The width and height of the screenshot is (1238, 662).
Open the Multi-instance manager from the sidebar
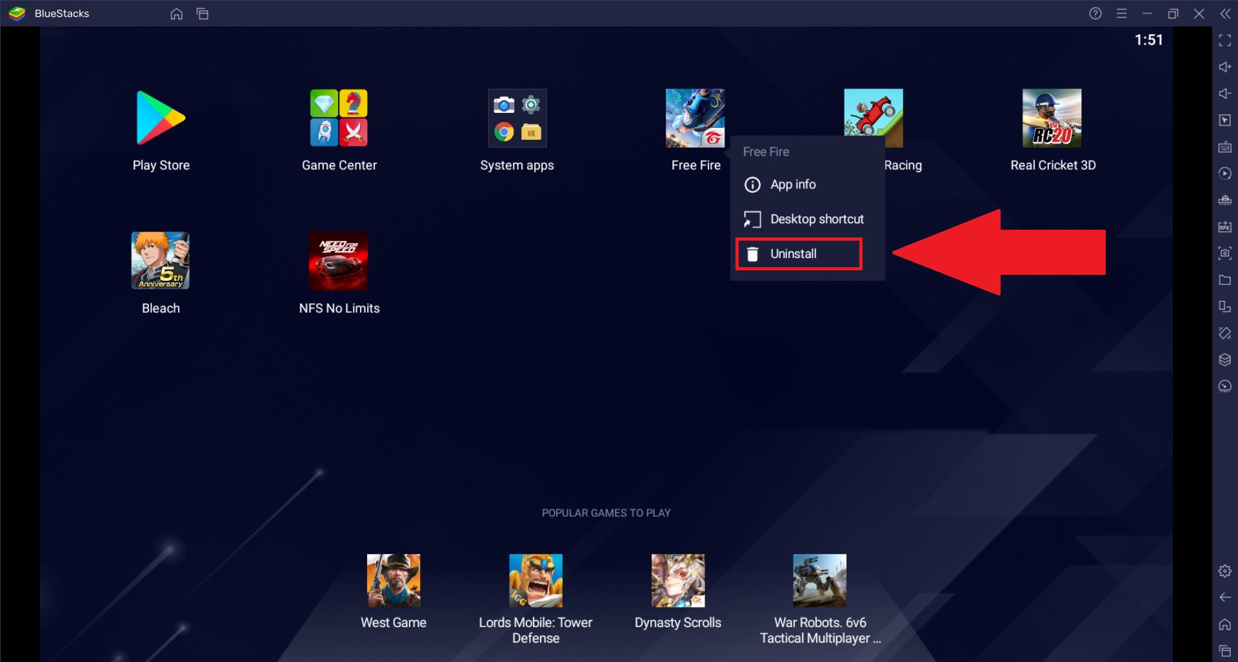click(1224, 306)
